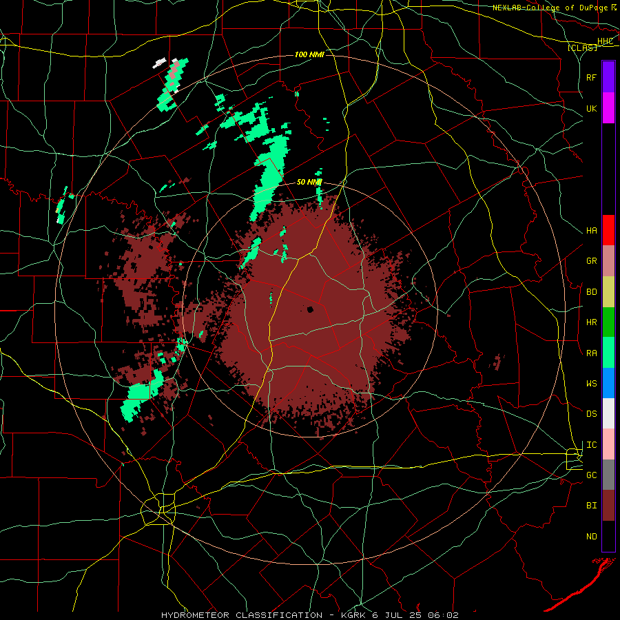Click the RA light green legend swatch
This screenshot has height=620, width=620.
(608, 353)
